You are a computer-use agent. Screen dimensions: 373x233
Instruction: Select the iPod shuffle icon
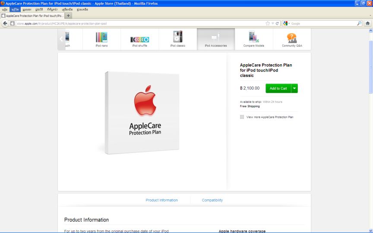[139, 39]
